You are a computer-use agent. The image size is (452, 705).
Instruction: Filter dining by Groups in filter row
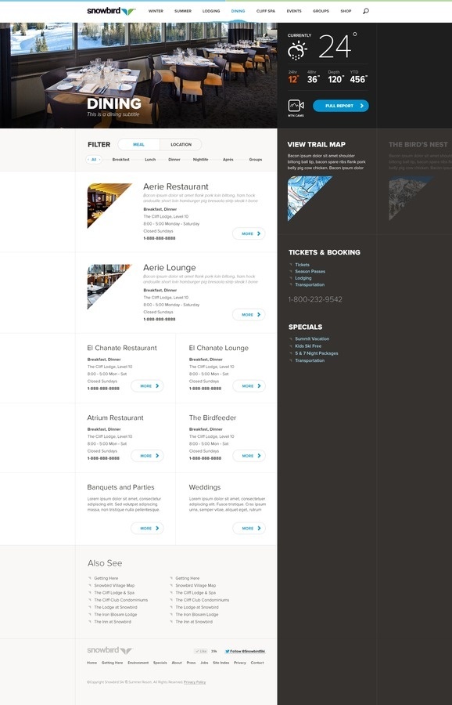coord(256,160)
